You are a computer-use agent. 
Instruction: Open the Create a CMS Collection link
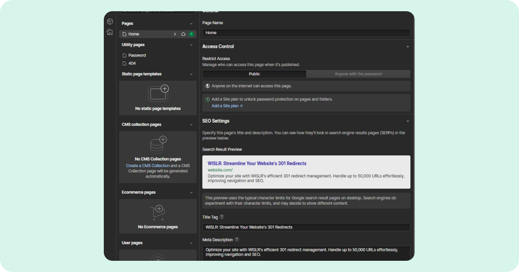coord(148,165)
